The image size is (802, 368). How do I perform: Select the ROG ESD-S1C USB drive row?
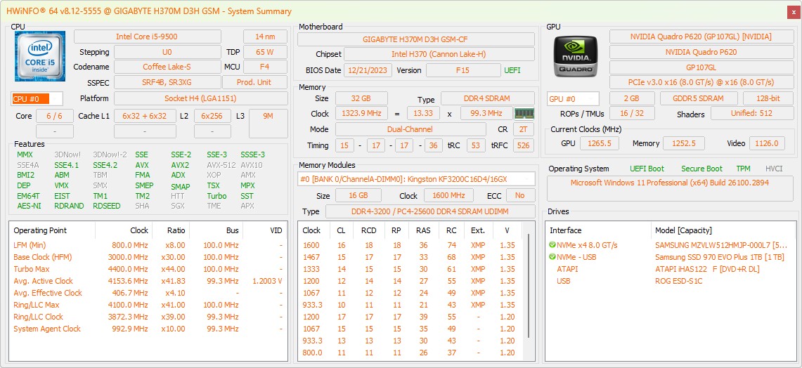point(671,281)
